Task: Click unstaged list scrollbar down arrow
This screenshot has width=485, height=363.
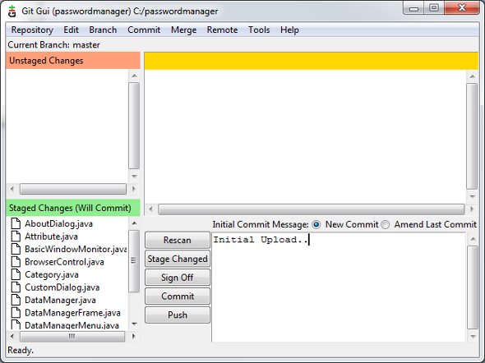Action: point(134,177)
